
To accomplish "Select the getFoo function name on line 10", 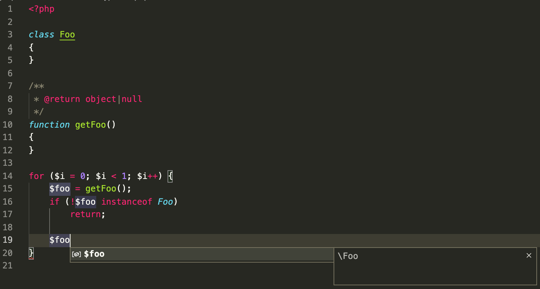I will pos(90,124).
